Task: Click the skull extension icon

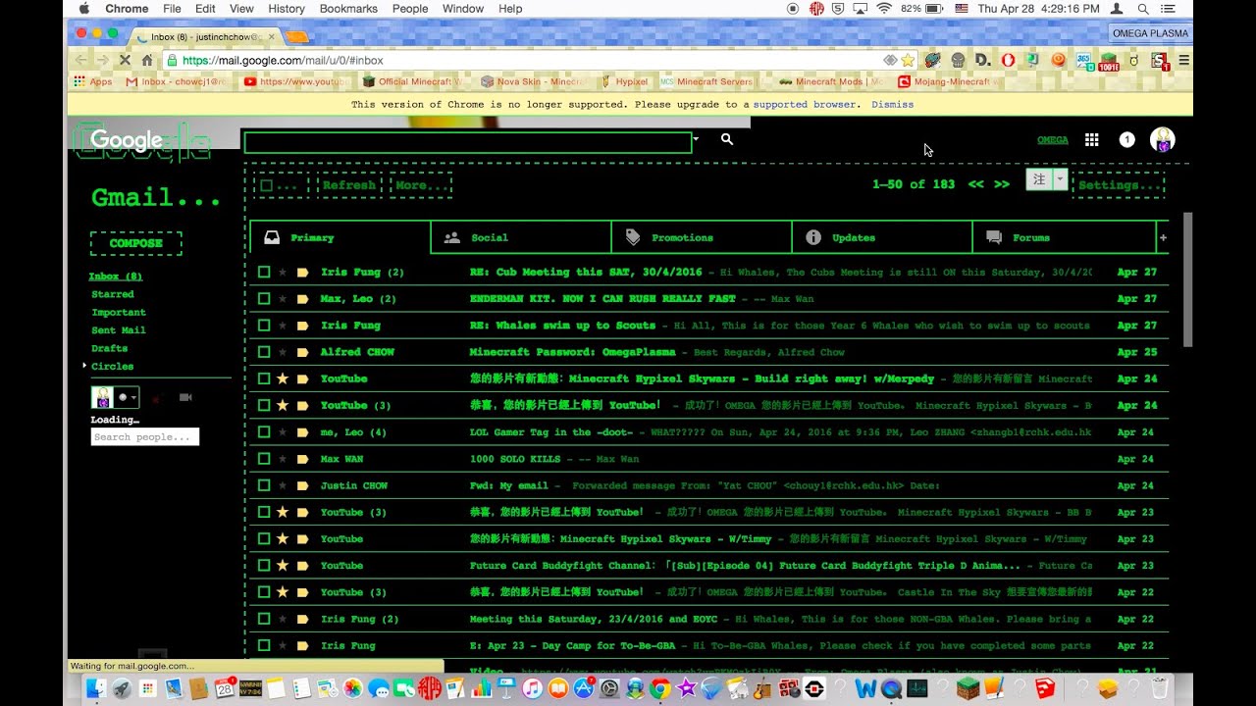Action: pos(958,60)
